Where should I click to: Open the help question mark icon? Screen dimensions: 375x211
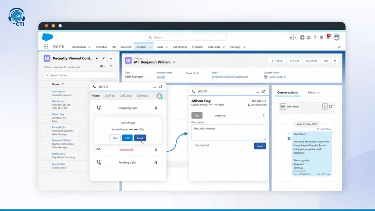pyautogui.click(x=315, y=37)
